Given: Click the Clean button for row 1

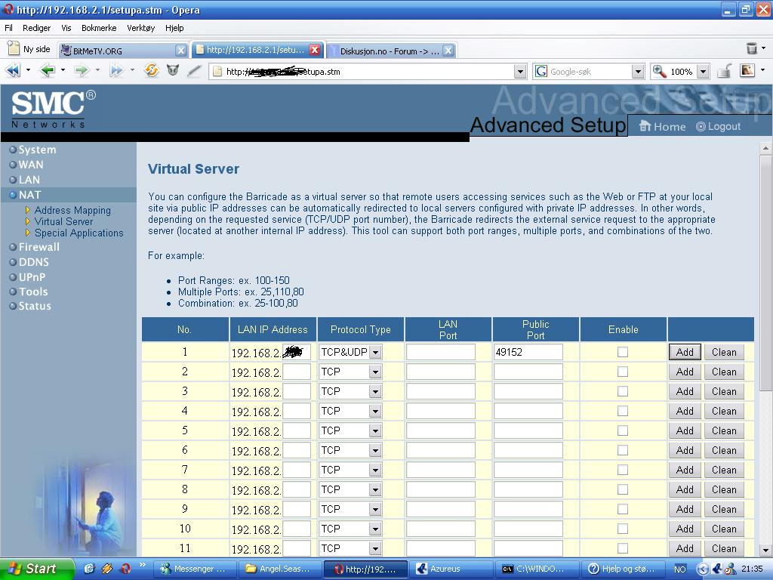Looking at the screenshot, I should point(724,352).
